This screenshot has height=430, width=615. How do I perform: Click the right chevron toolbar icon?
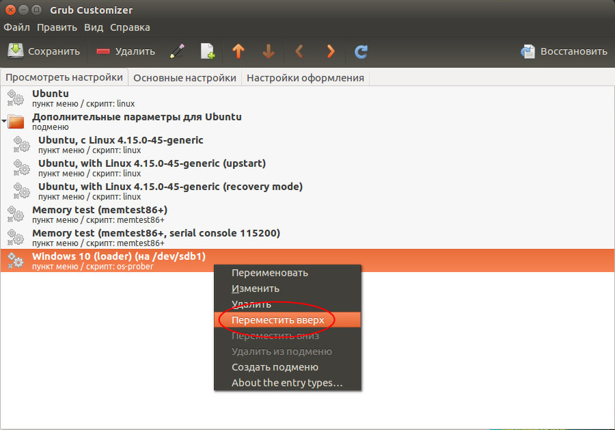(331, 51)
